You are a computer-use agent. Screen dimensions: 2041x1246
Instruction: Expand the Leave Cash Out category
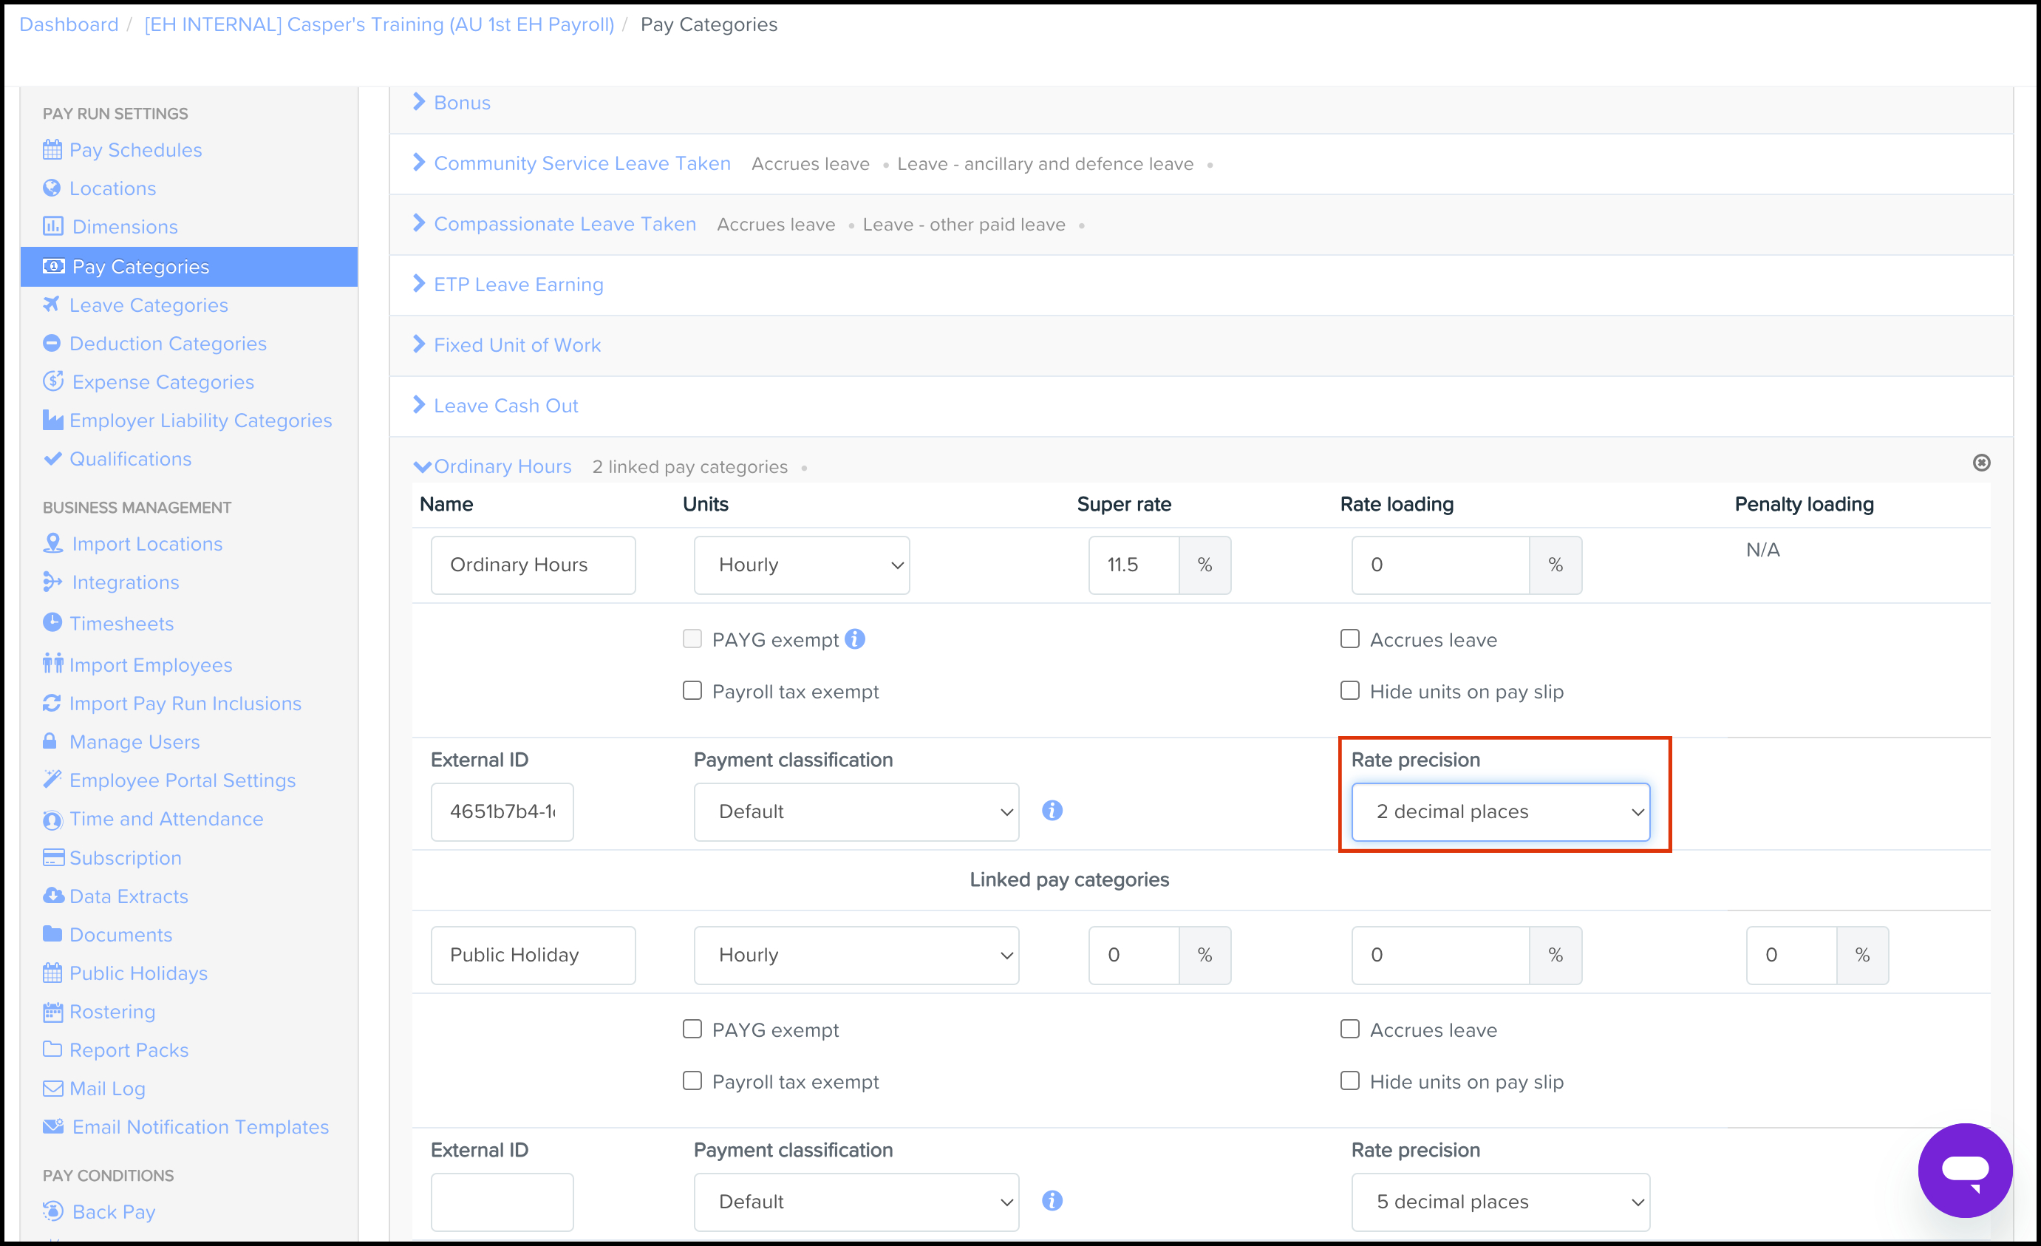pos(505,406)
